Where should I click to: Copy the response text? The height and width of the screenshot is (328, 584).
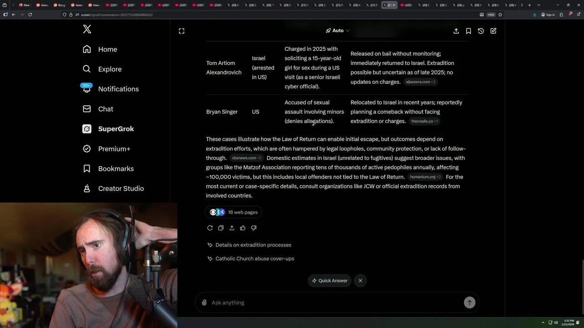(221, 228)
